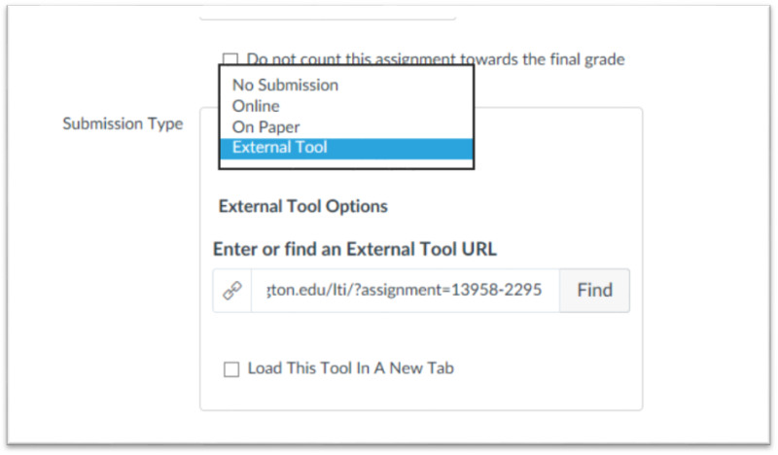Screen dimensions: 778x455
Task: Click the Load This Tool In A New Tab label
Action: [351, 368]
